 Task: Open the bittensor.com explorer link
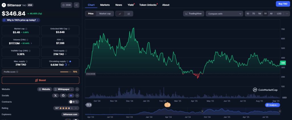tap(70, 114)
